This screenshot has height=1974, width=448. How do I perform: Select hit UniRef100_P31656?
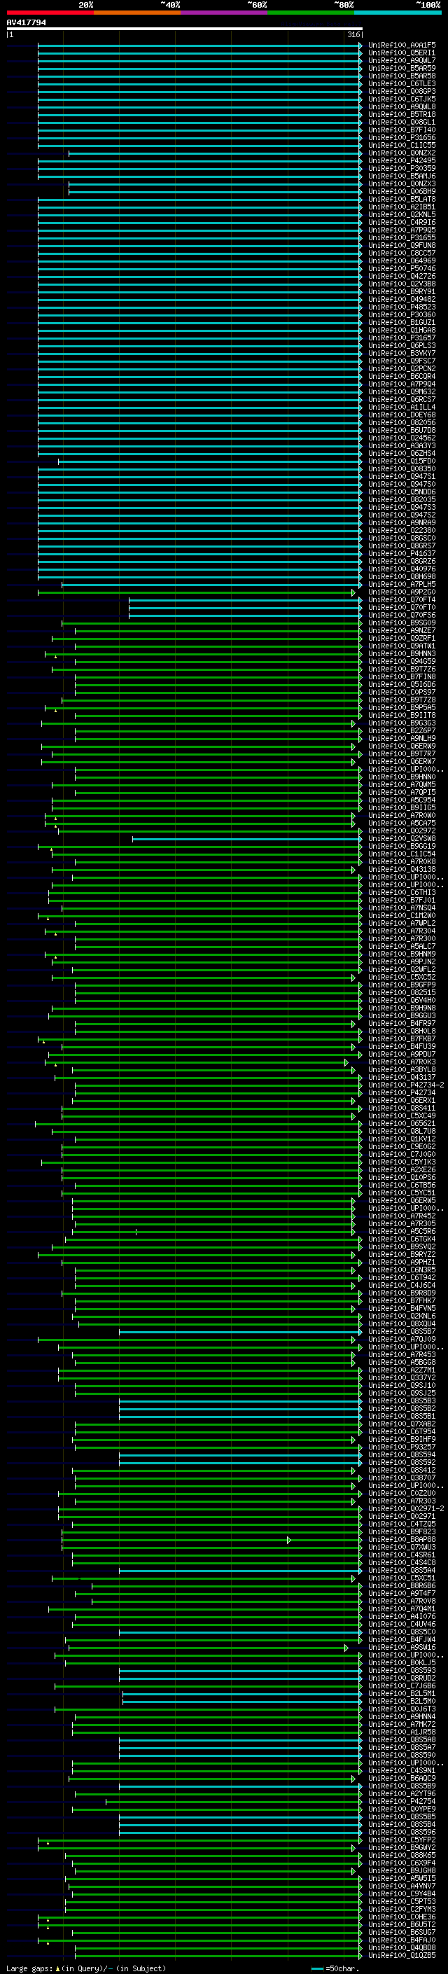[x=402, y=138]
